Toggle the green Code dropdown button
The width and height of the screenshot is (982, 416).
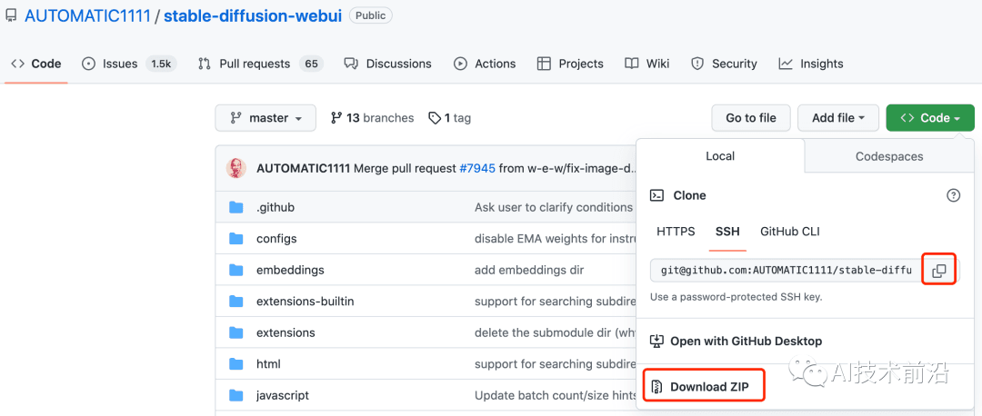[x=929, y=118]
